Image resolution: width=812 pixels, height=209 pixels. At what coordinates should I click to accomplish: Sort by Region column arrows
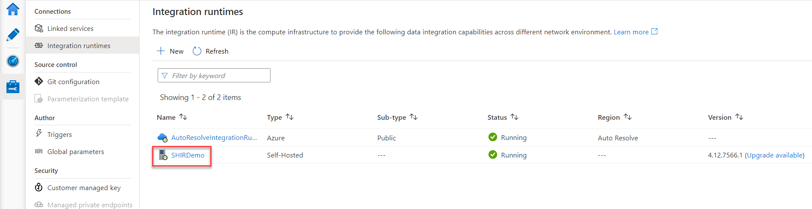click(628, 117)
